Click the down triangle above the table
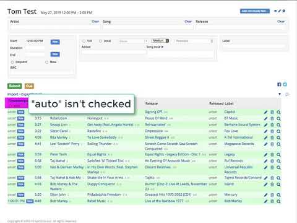Image resolution: width=297 pixels, height=223 pixels. pos(280,94)
